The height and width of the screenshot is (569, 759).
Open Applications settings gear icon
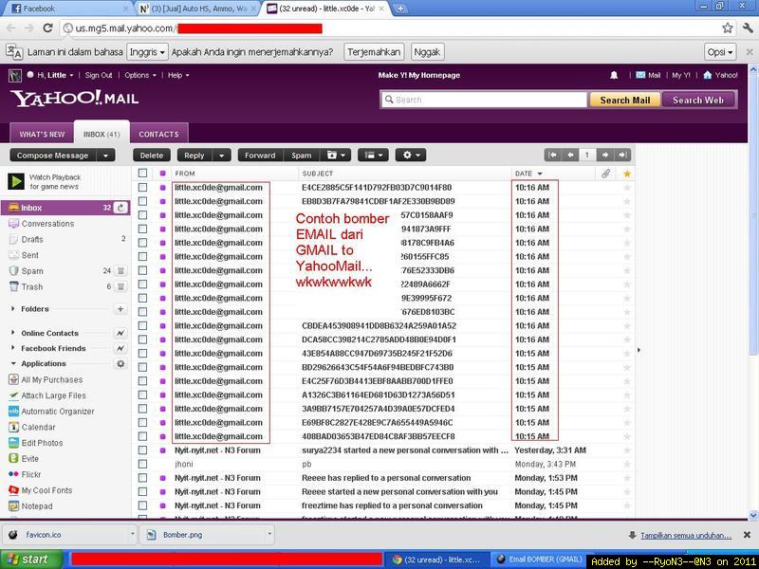(120, 363)
